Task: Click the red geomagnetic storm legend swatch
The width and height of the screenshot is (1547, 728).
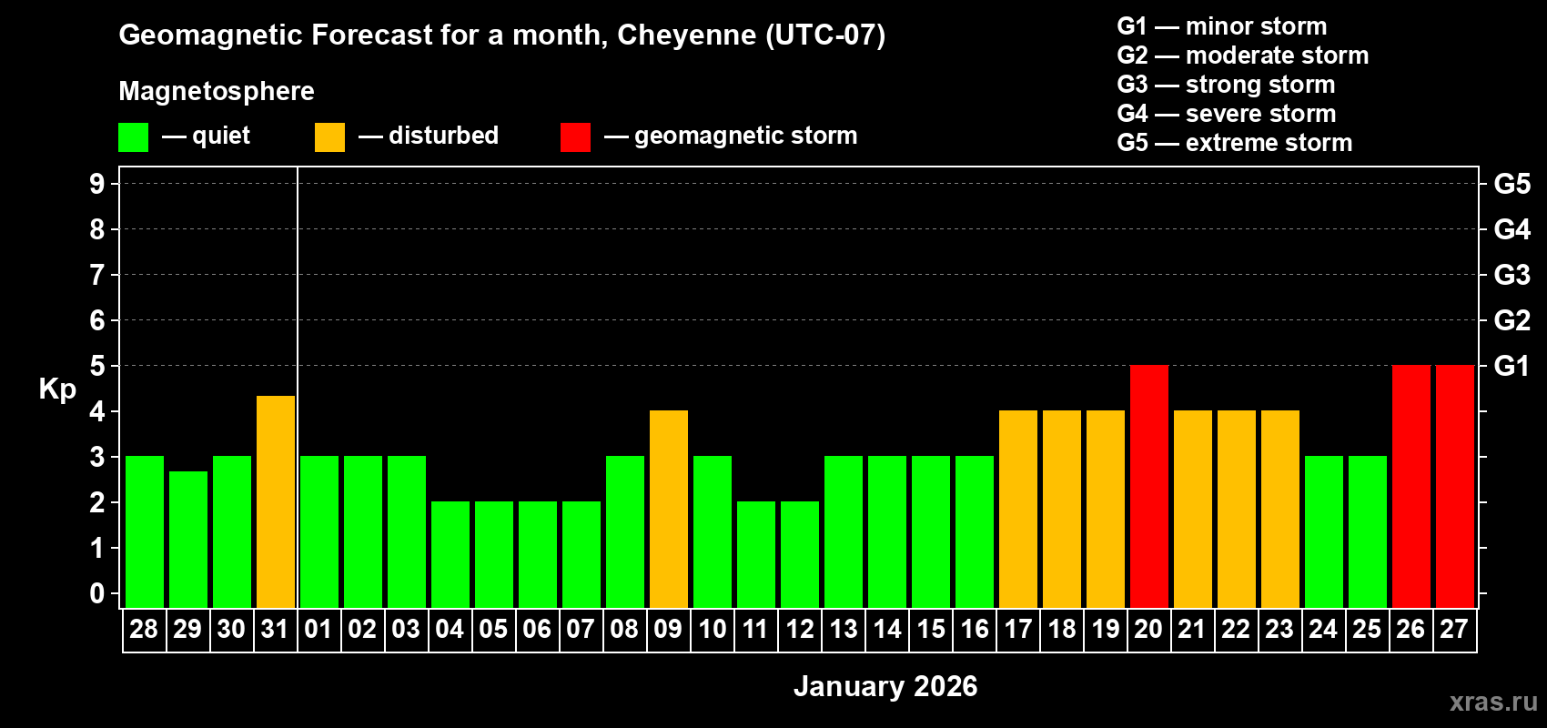Action: (575, 137)
